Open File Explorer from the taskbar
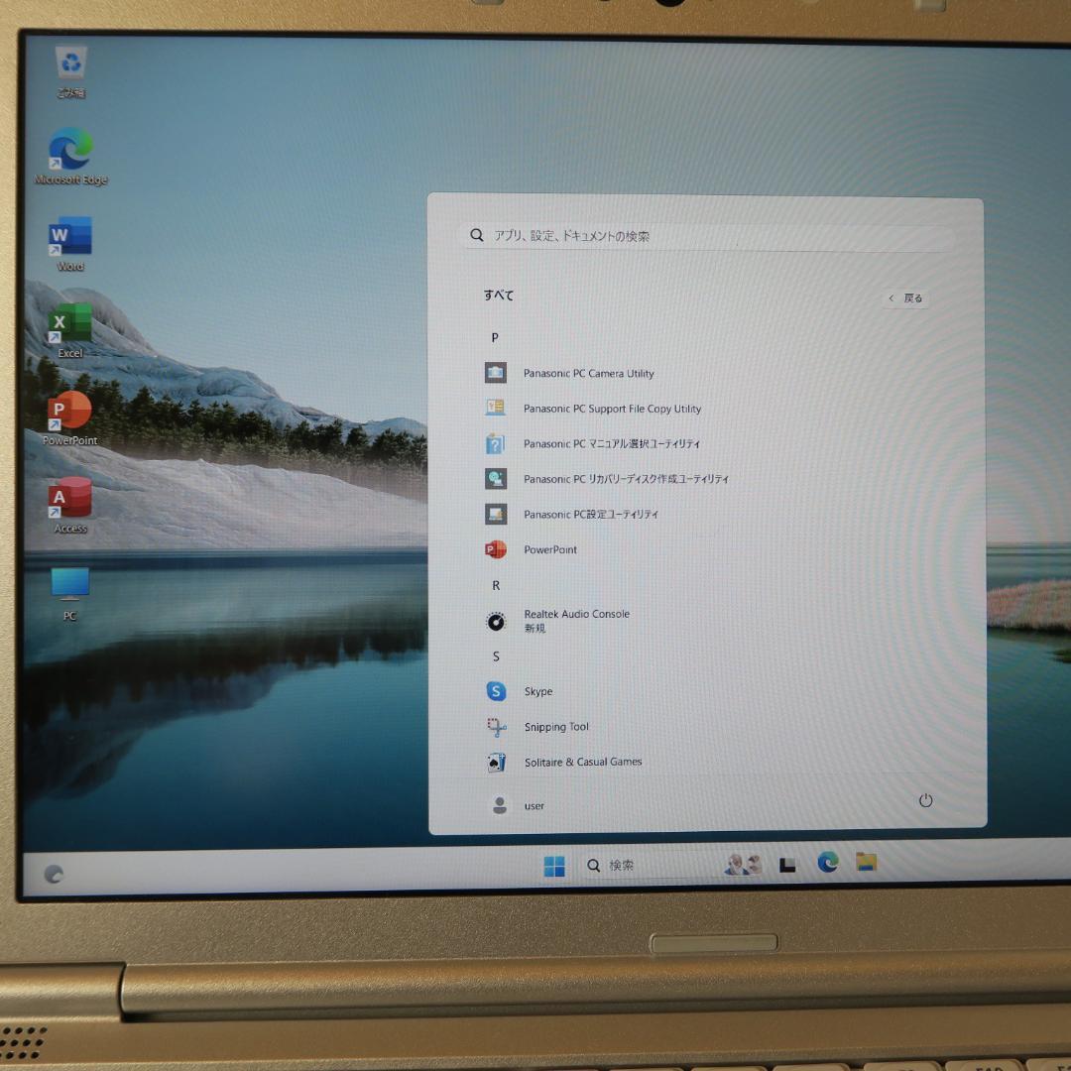Image resolution: width=1071 pixels, height=1071 pixels. tap(867, 863)
